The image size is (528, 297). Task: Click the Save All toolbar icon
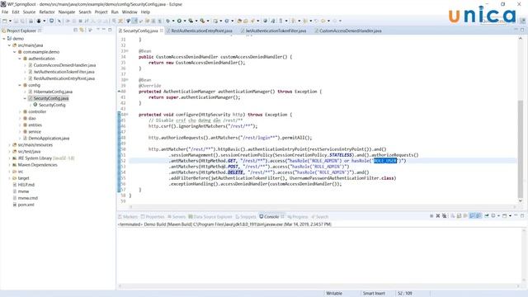click(22, 21)
